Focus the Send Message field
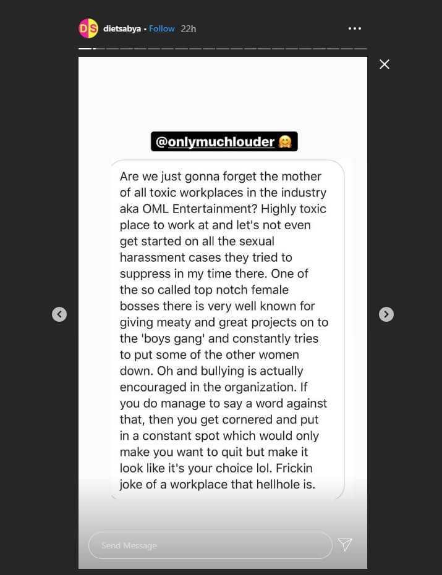The width and height of the screenshot is (442, 575). pos(210,545)
